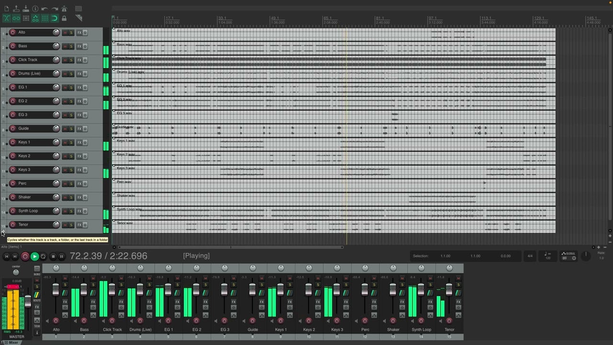Screen dimensions: 613x345
Task: Toggle Ripple Editing grid icon
Action: pyautogui.click(x=26, y=18)
